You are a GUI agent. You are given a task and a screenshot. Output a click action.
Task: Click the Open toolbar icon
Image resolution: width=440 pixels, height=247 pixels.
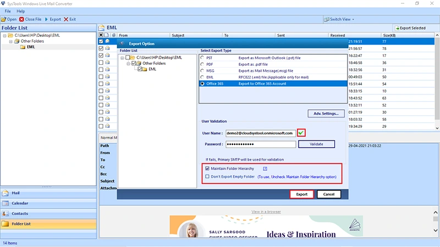coord(3,19)
